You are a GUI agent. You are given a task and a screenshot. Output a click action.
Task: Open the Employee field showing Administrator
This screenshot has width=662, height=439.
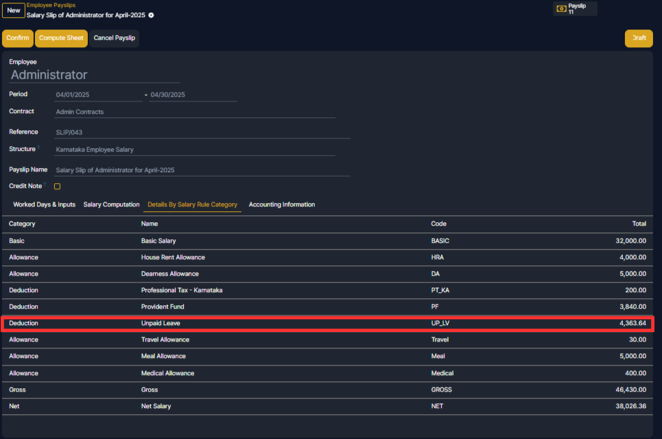95,75
